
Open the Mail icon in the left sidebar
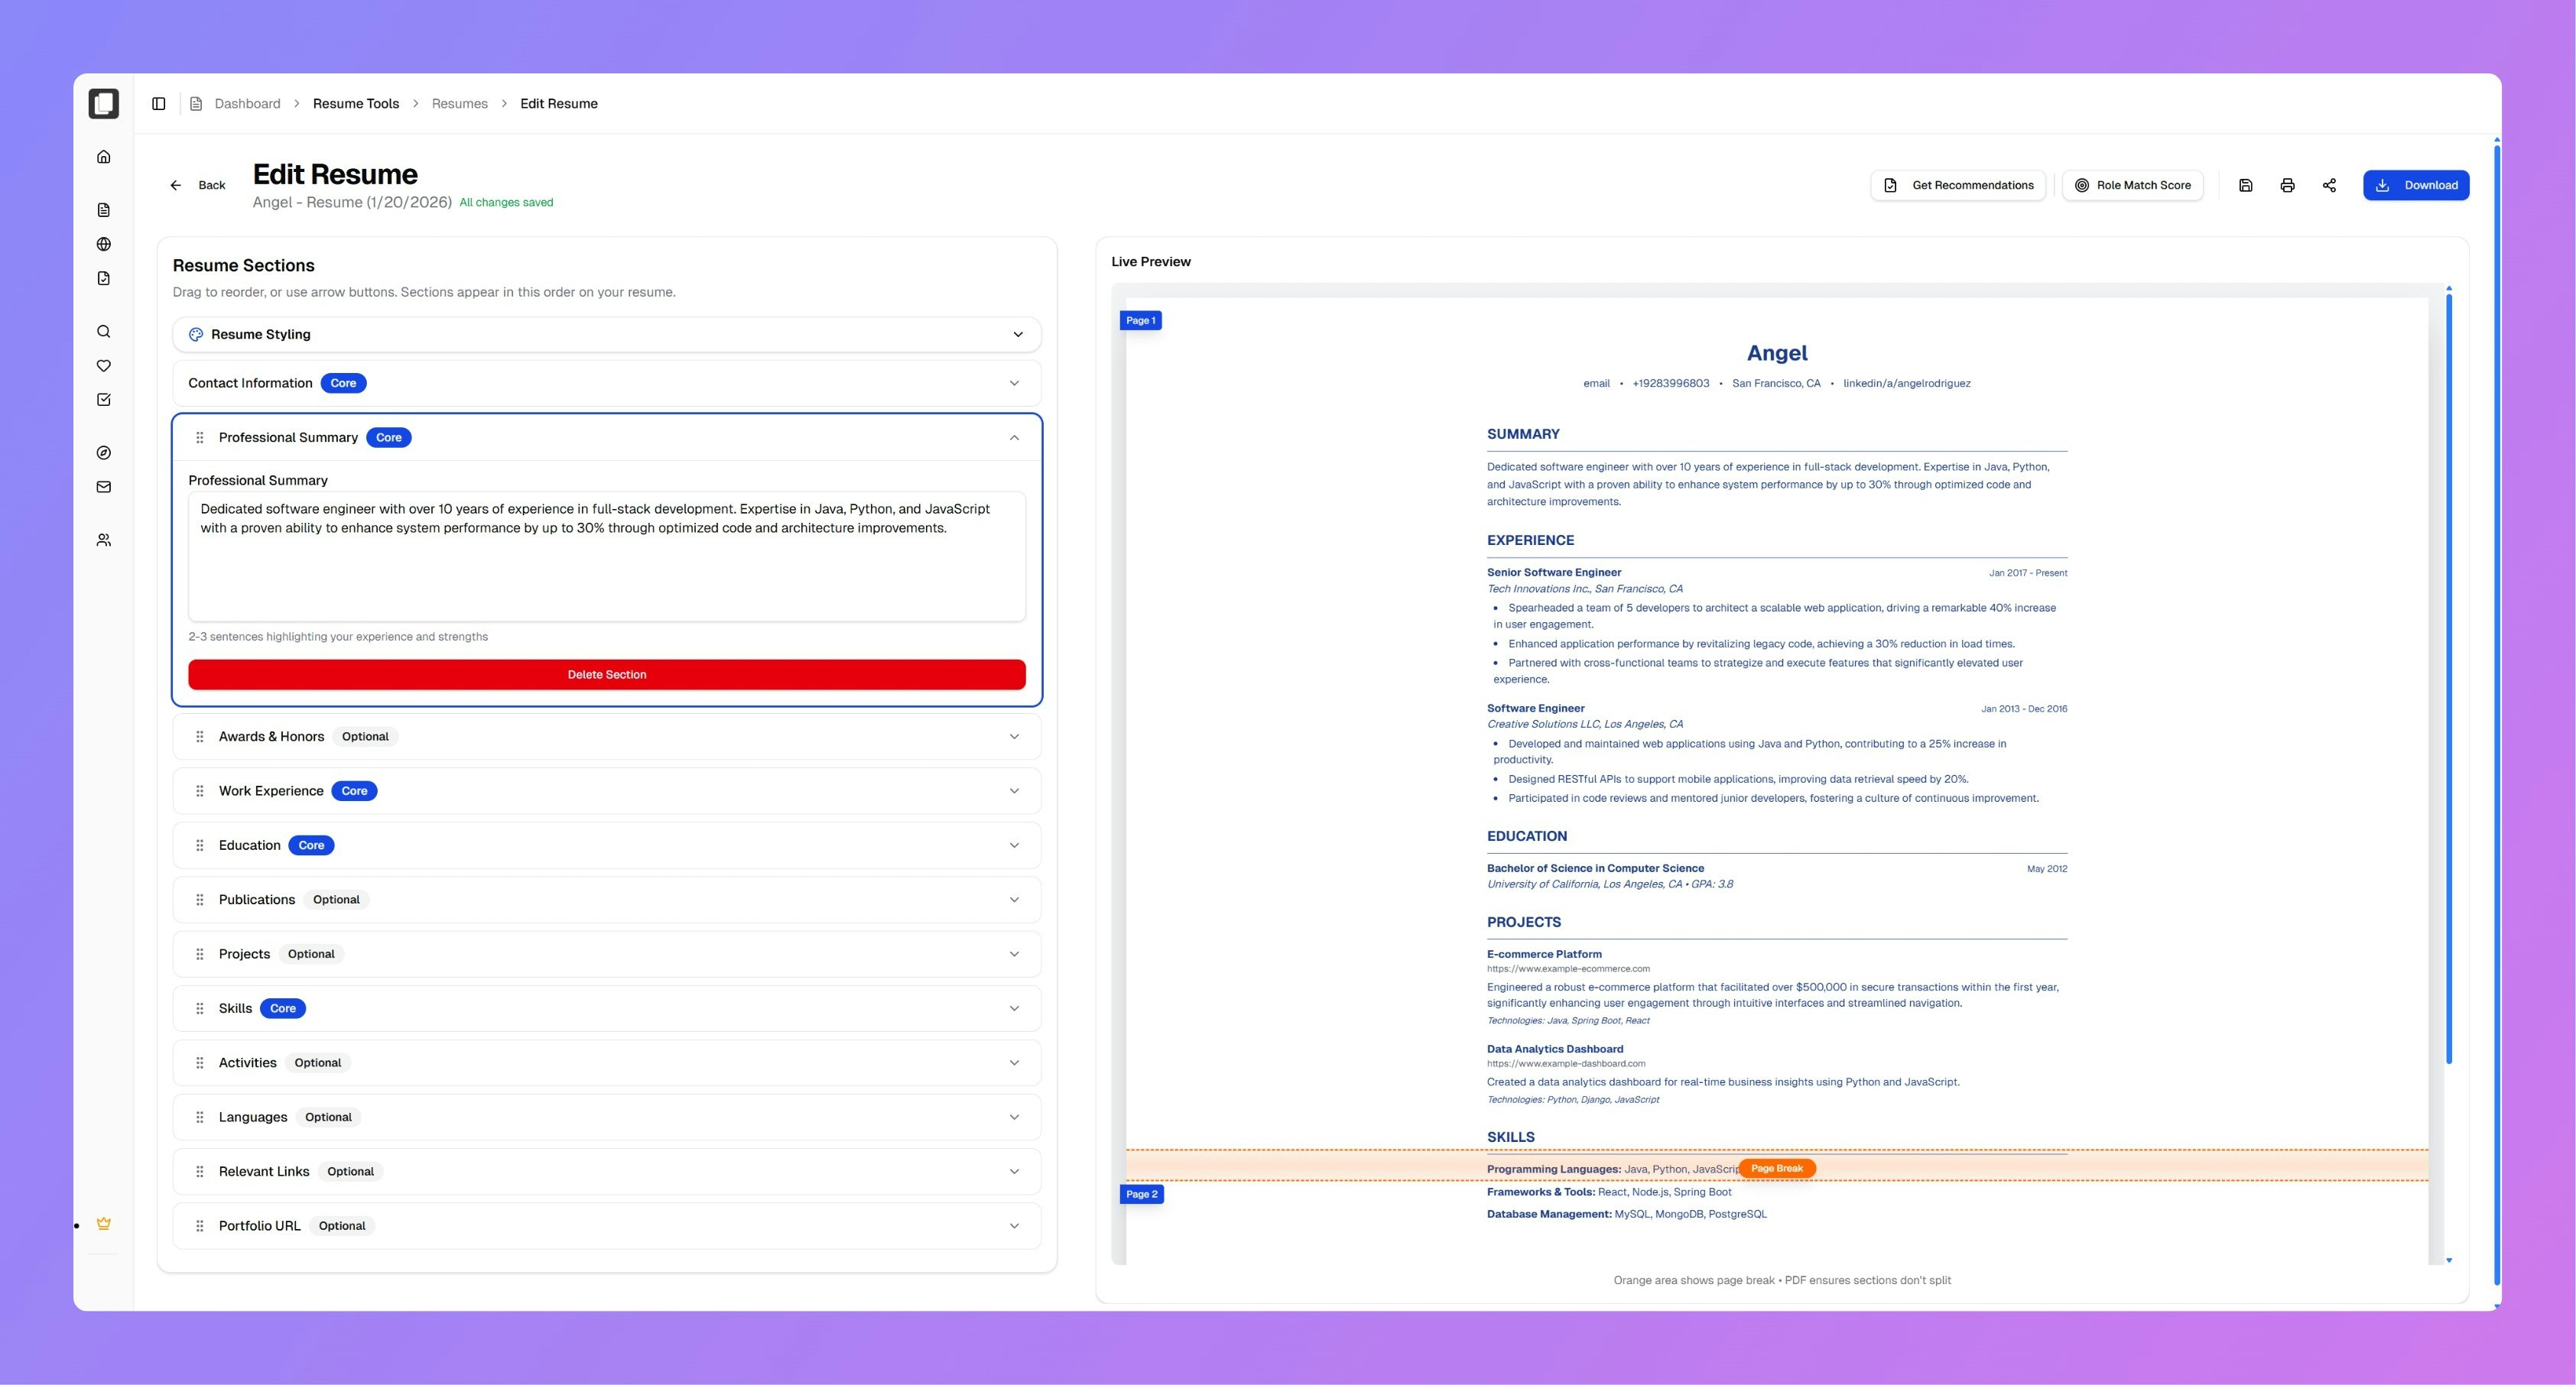point(103,487)
